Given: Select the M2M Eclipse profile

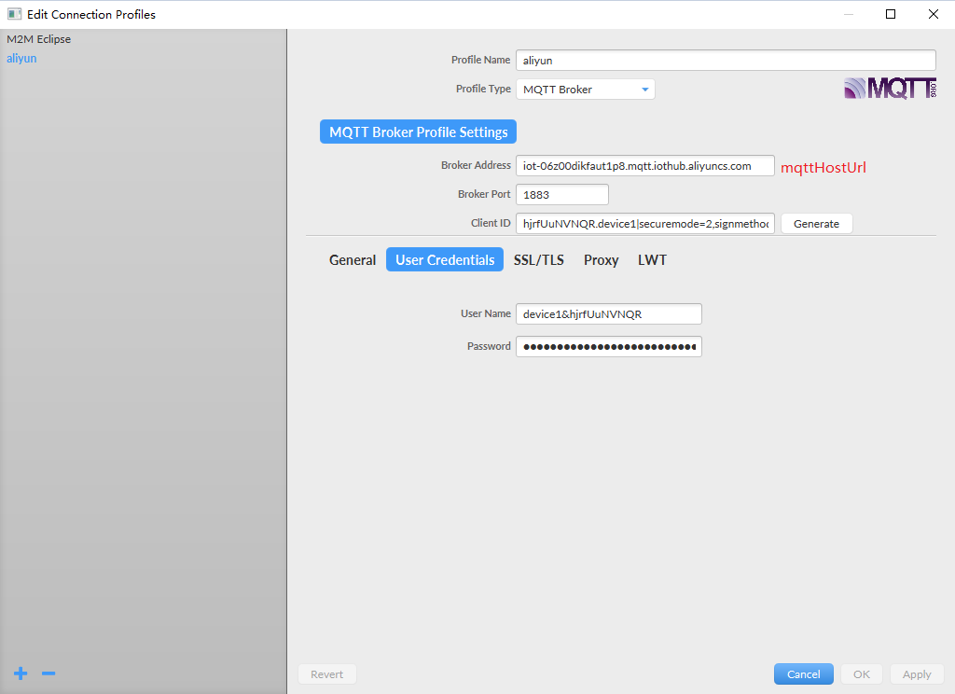Looking at the screenshot, I should 39,39.
